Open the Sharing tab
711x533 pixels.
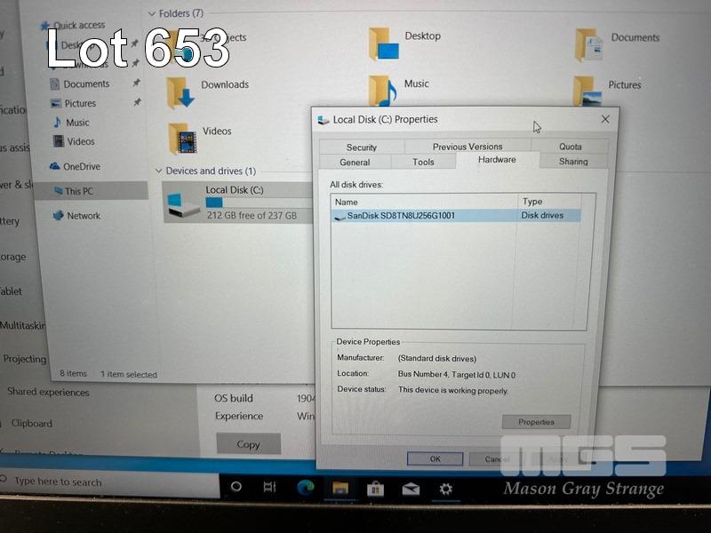(573, 162)
